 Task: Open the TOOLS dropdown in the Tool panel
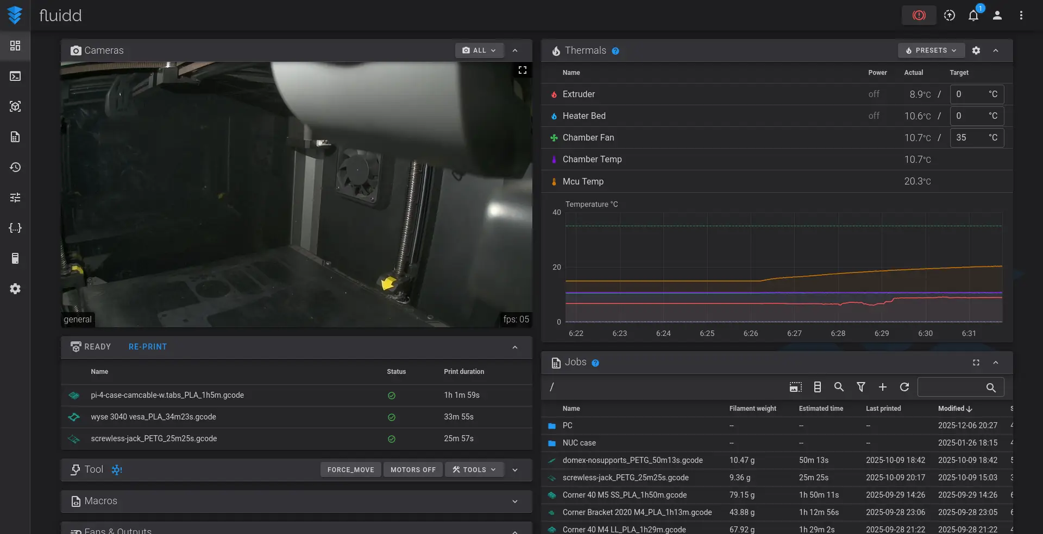[x=474, y=469]
